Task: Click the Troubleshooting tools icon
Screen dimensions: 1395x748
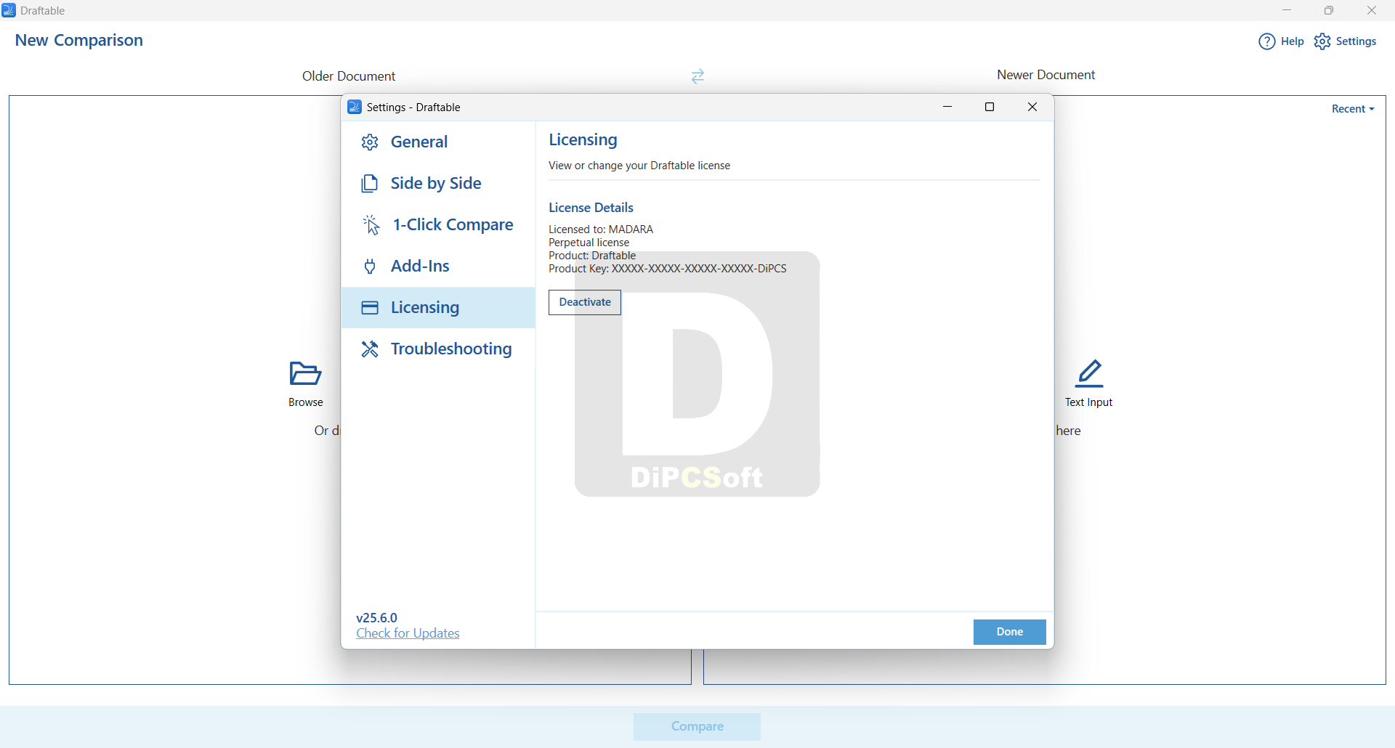Action: pyautogui.click(x=370, y=349)
